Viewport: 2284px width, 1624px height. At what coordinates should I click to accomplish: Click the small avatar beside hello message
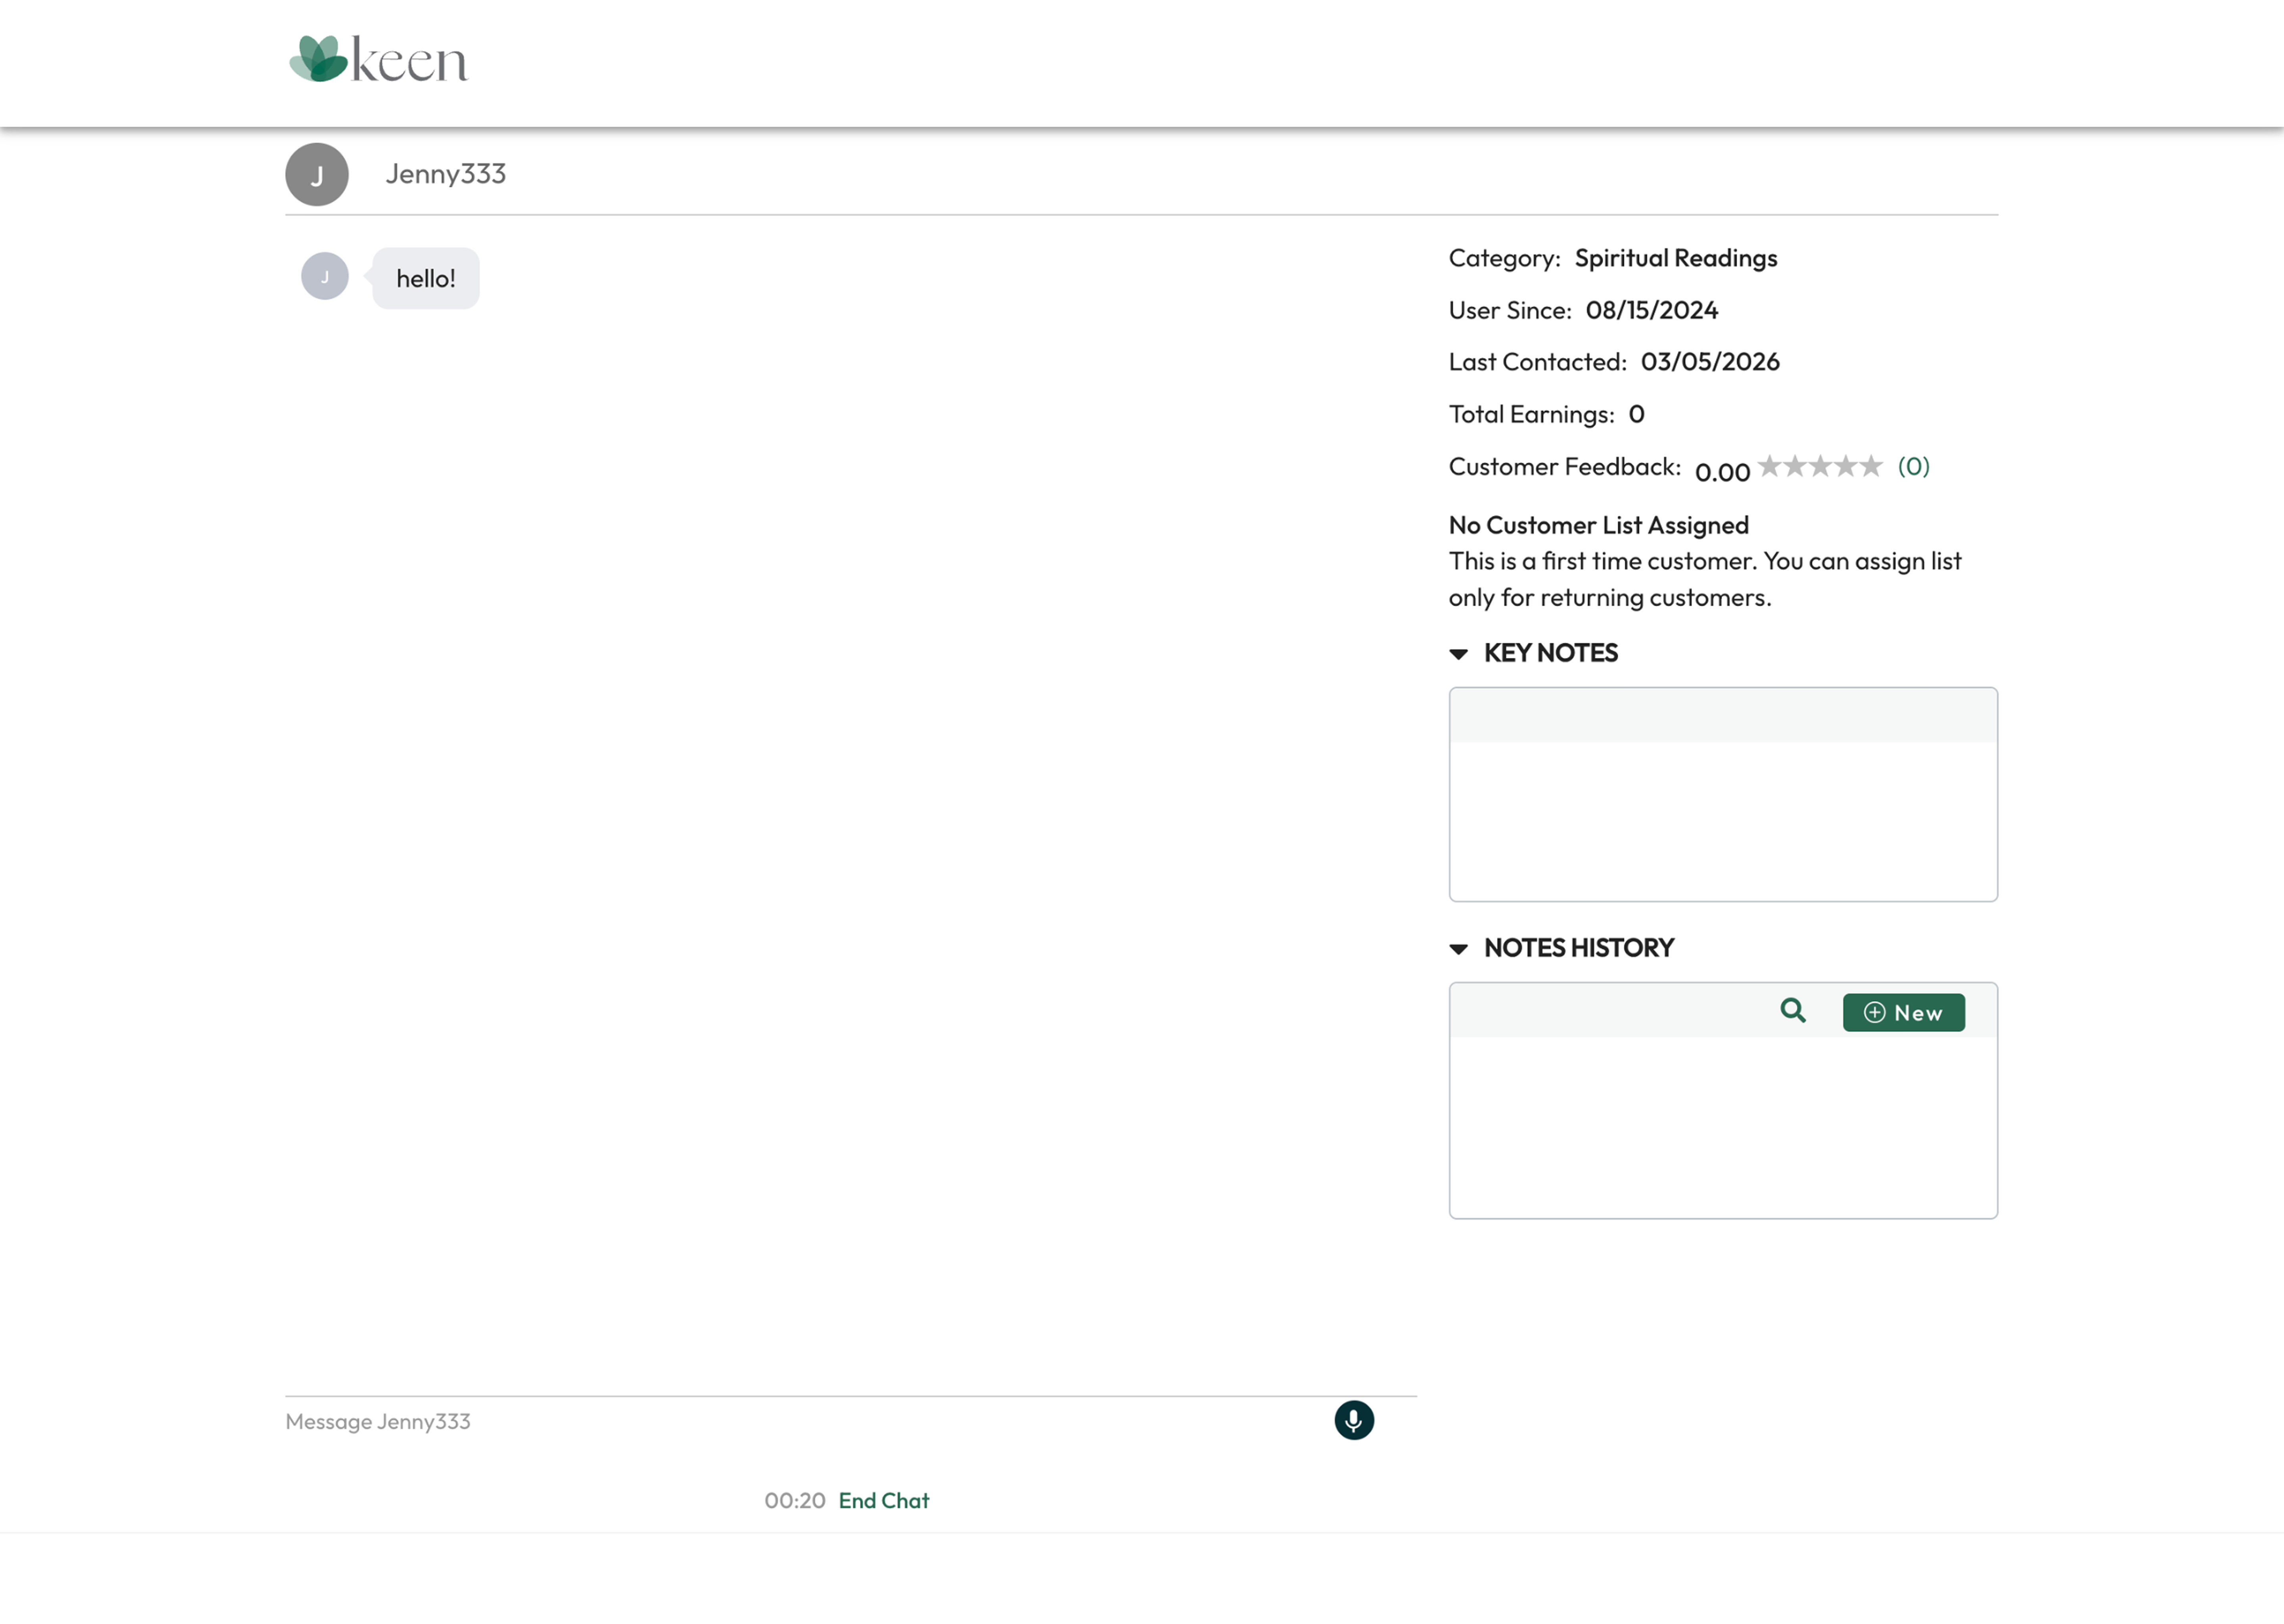(x=325, y=276)
